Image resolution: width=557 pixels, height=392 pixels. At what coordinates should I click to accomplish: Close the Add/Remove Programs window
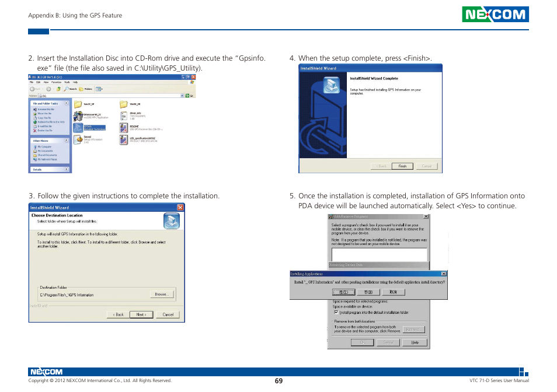(426, 216)
